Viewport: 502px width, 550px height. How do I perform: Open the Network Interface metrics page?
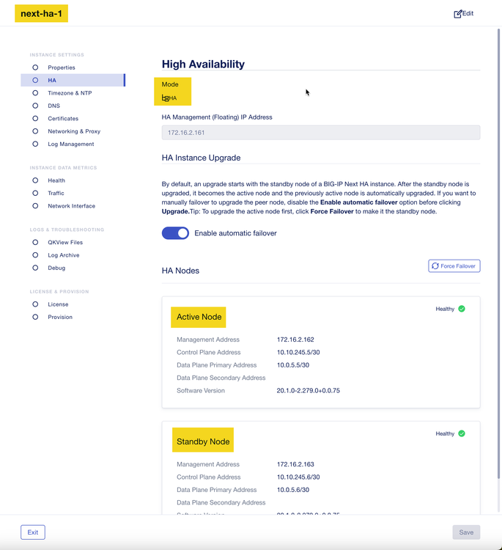pos(72,206)
